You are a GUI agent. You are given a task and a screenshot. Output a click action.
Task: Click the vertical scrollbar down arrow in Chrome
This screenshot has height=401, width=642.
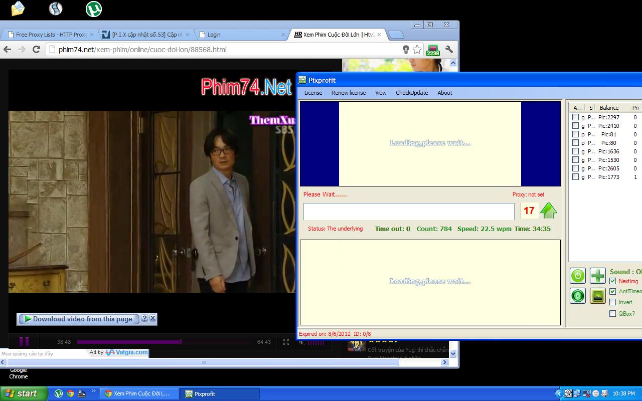click(x=453, y=353)
